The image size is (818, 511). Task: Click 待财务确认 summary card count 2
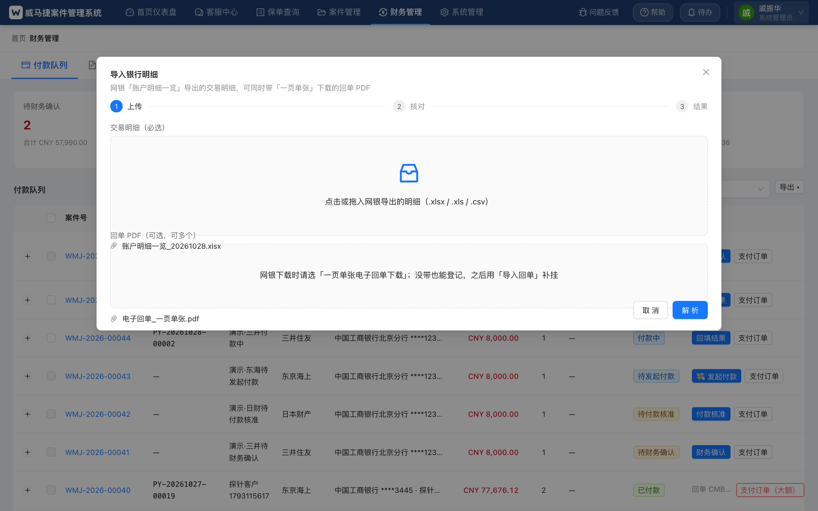[x=27, y=125]
